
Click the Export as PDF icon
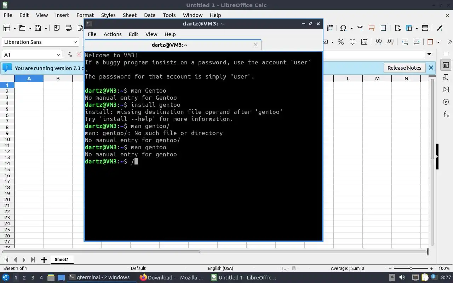click(57, 28)
